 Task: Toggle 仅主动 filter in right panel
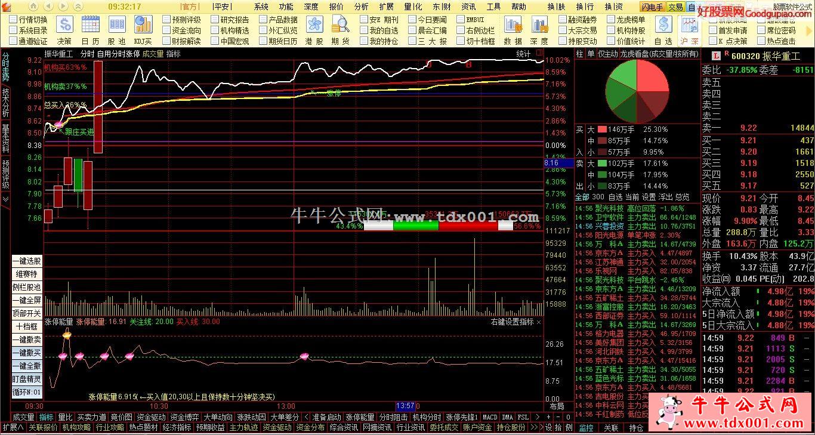(607, 54)
